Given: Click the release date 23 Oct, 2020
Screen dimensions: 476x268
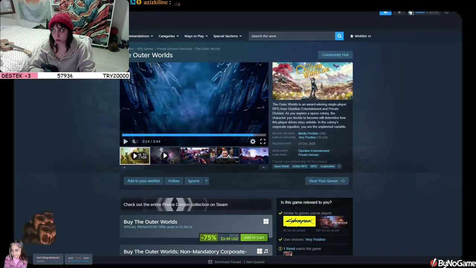Looking at the screenshot, I should (307, 144).
